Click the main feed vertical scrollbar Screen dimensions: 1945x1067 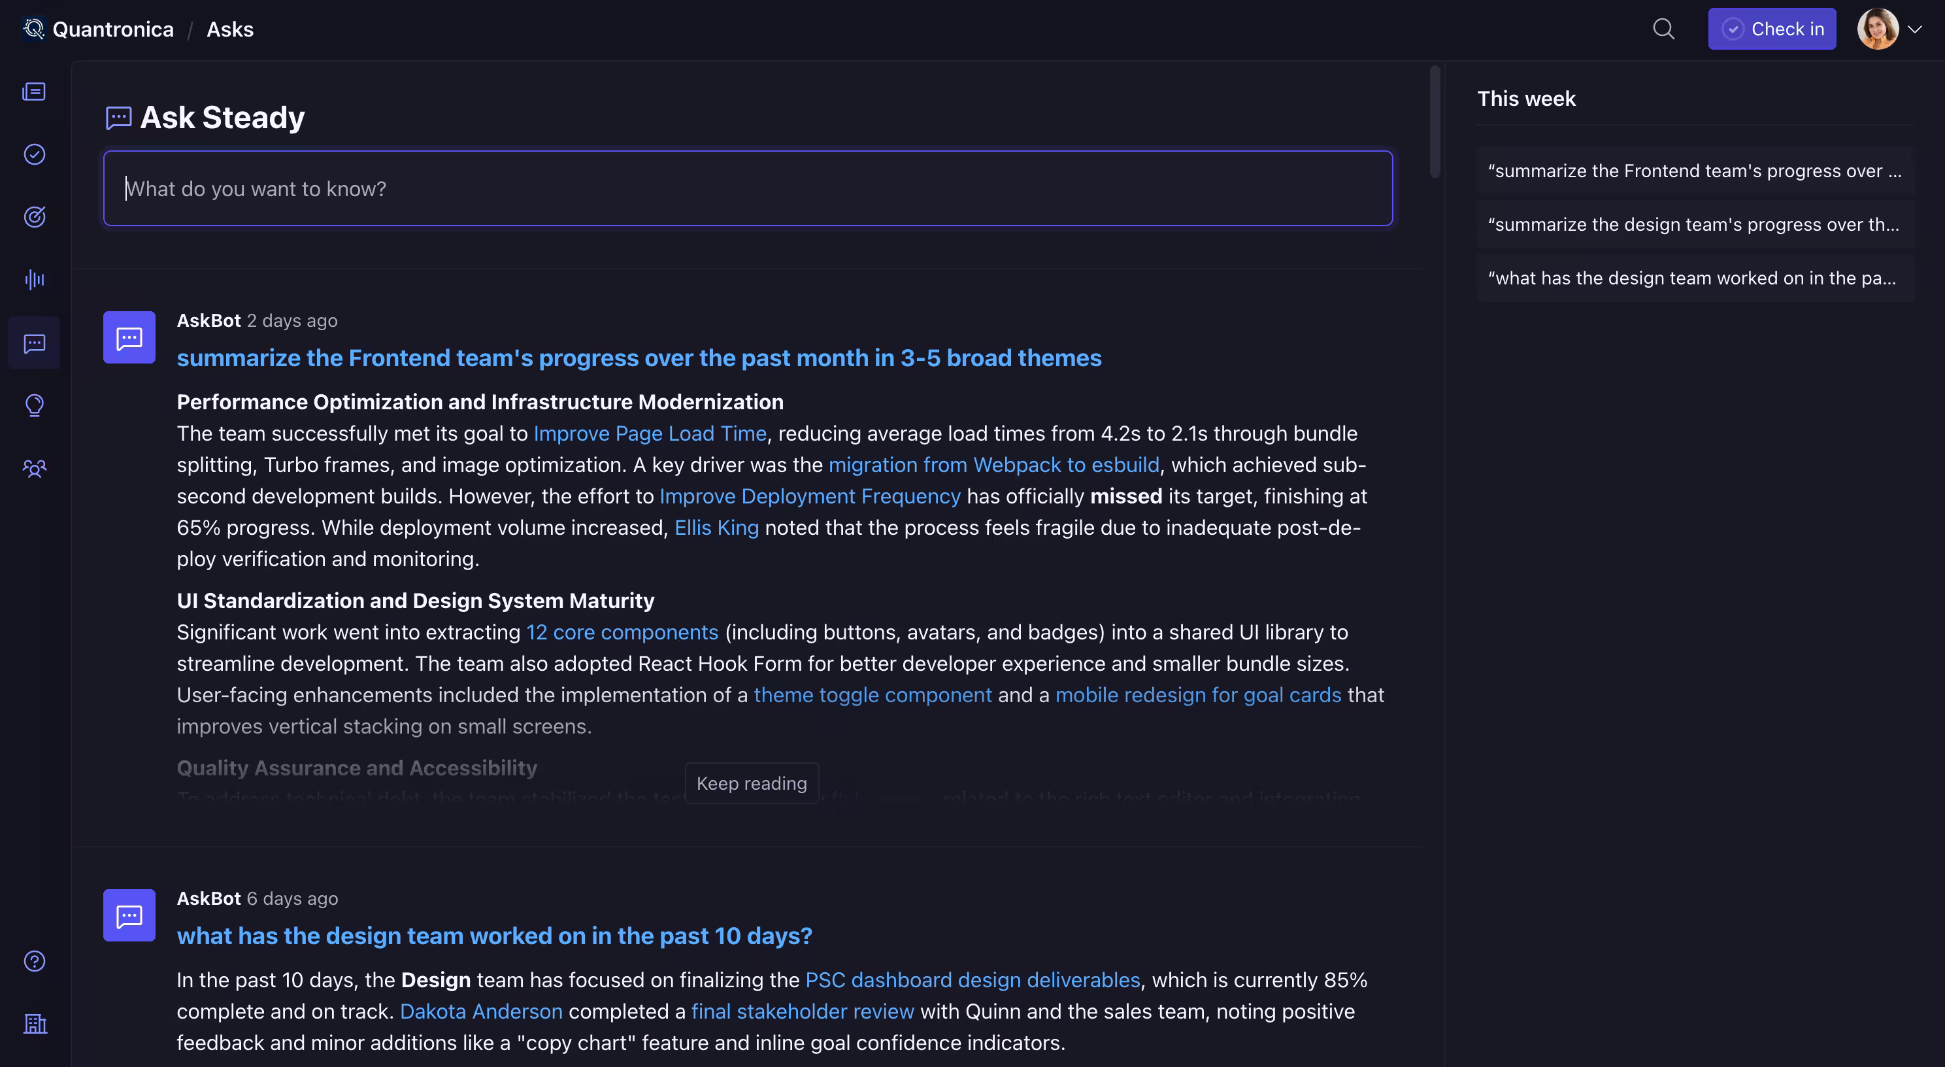(x=1435, y=122)
